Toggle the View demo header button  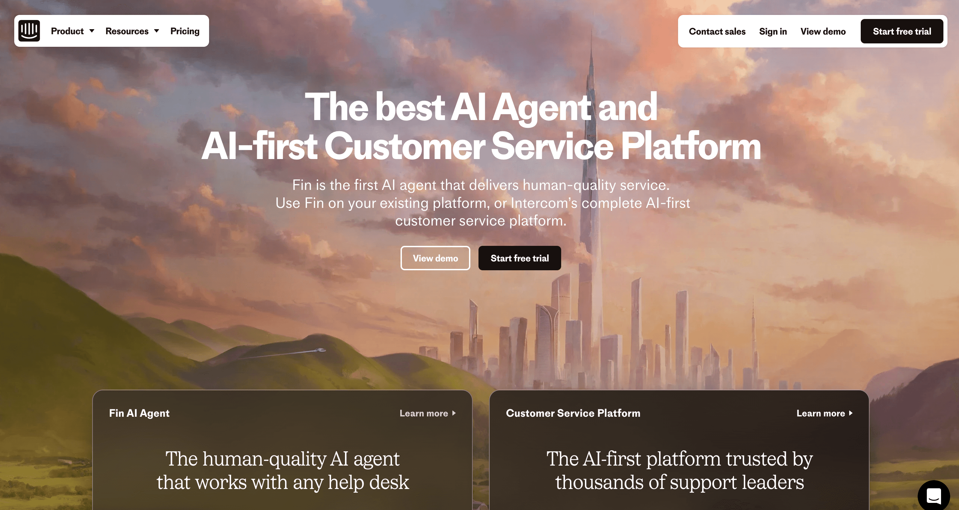coord(823,31)
